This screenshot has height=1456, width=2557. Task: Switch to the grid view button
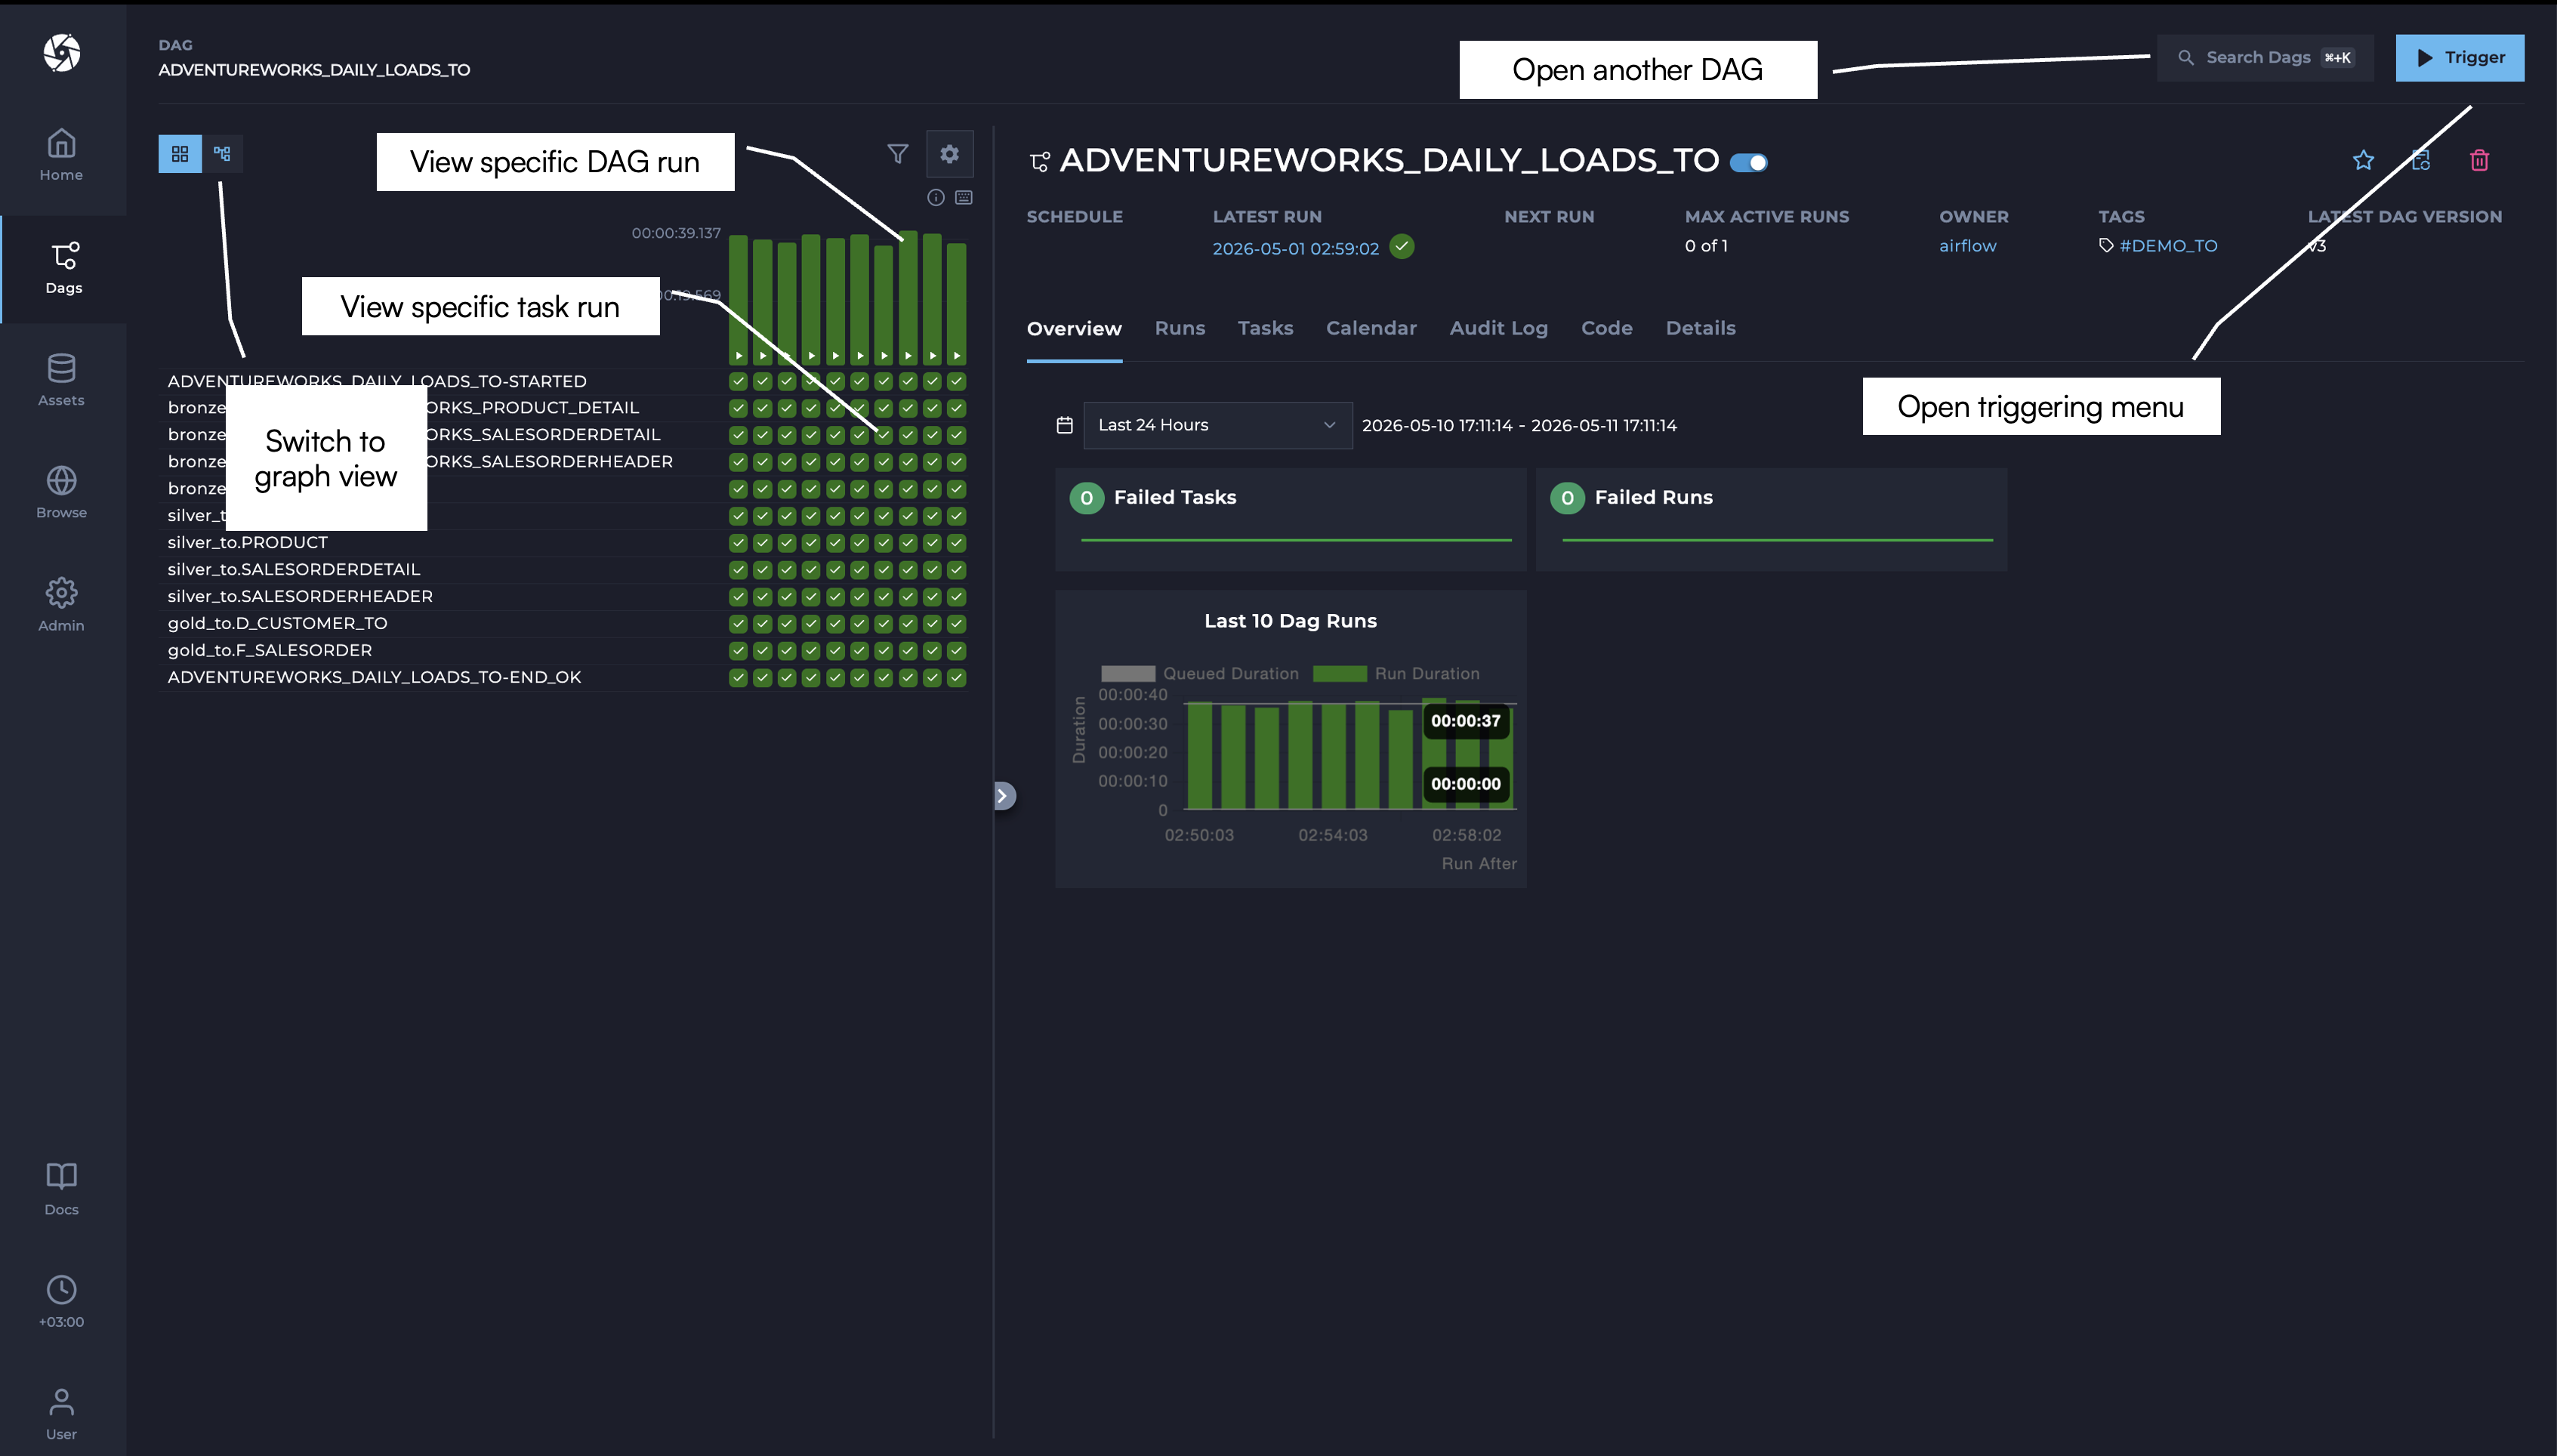click(x=180, y=154)
